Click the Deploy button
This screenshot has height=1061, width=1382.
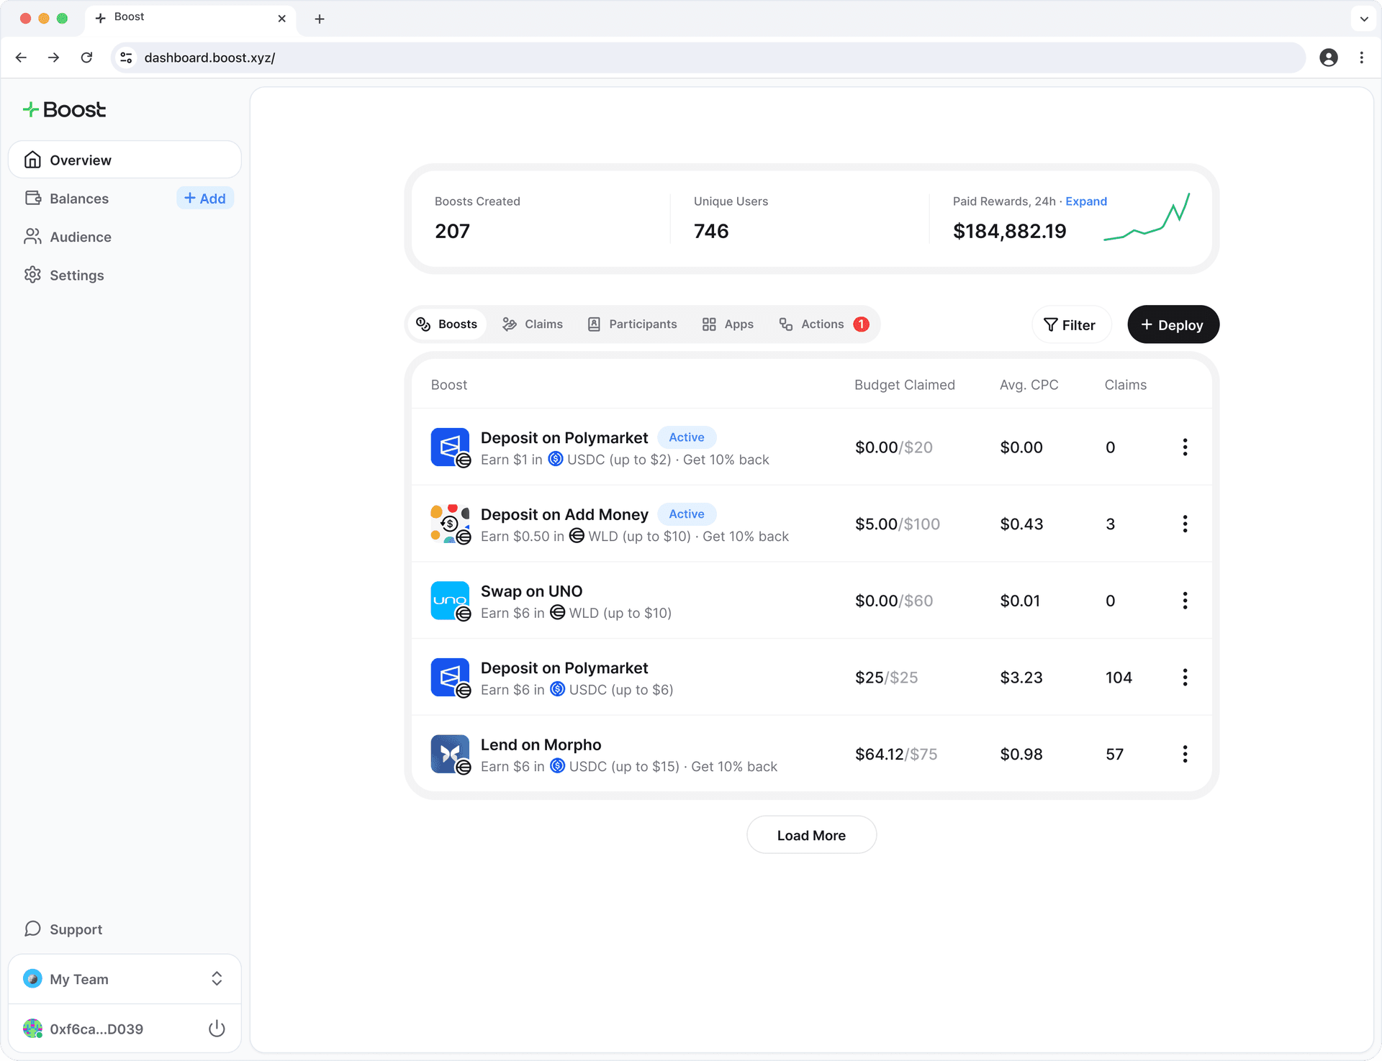1172,324
